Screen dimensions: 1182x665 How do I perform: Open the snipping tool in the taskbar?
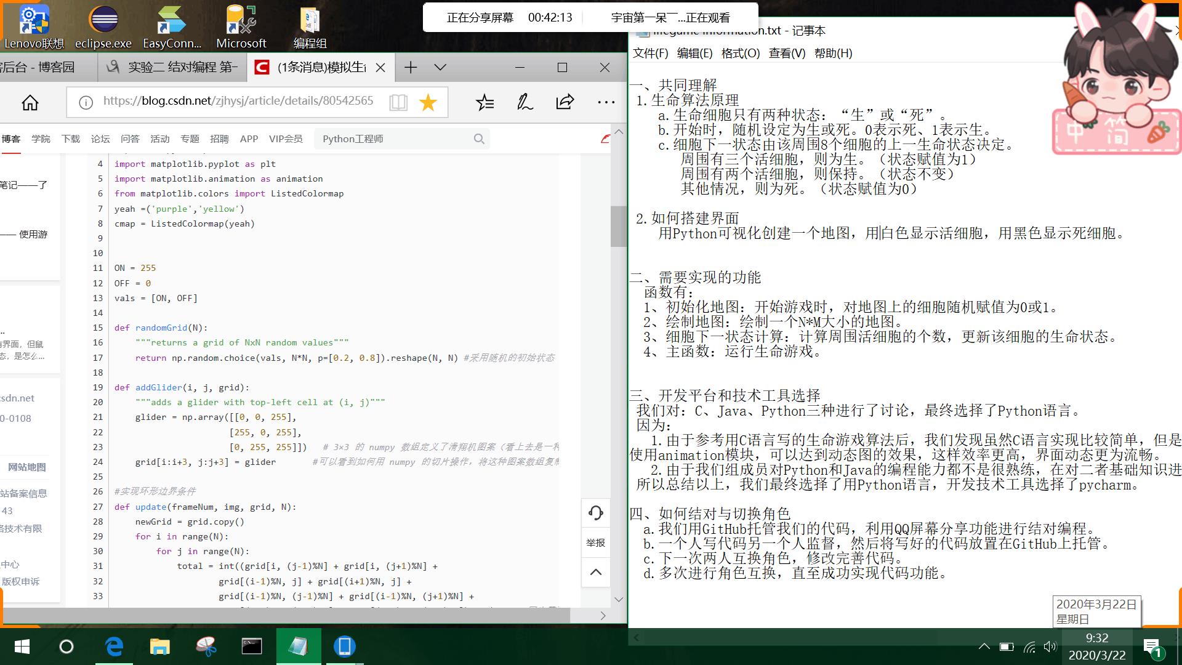(x=206, y=647)
